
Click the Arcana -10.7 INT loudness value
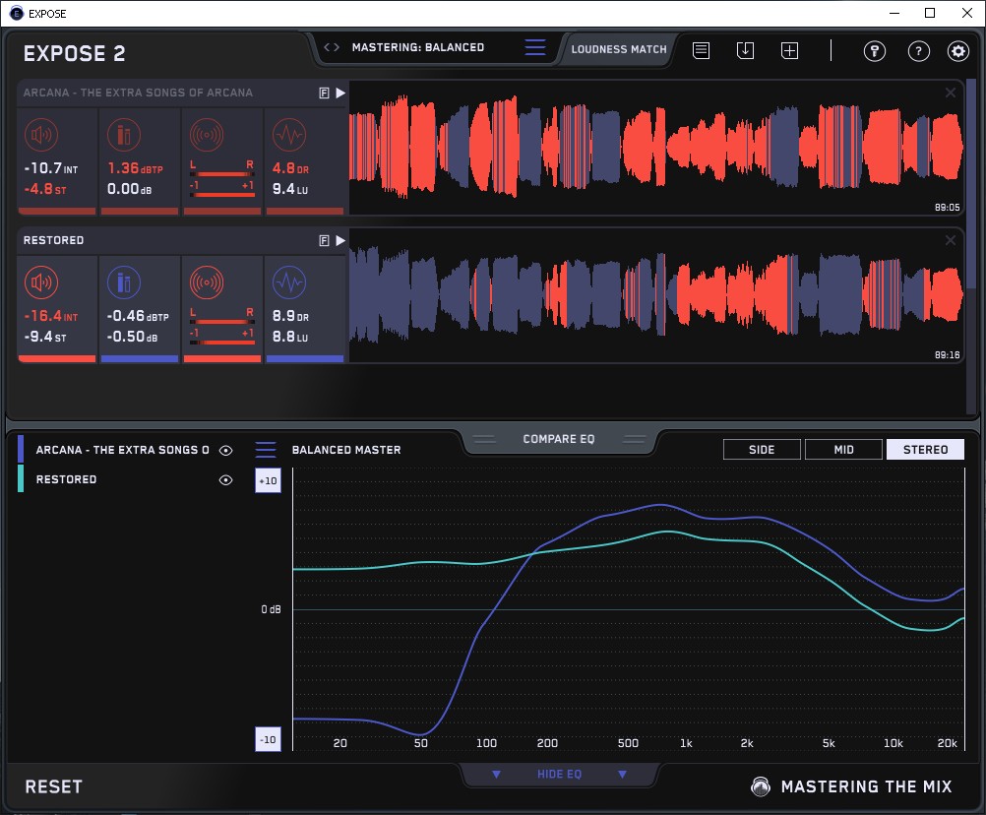[x=51, y=168]
